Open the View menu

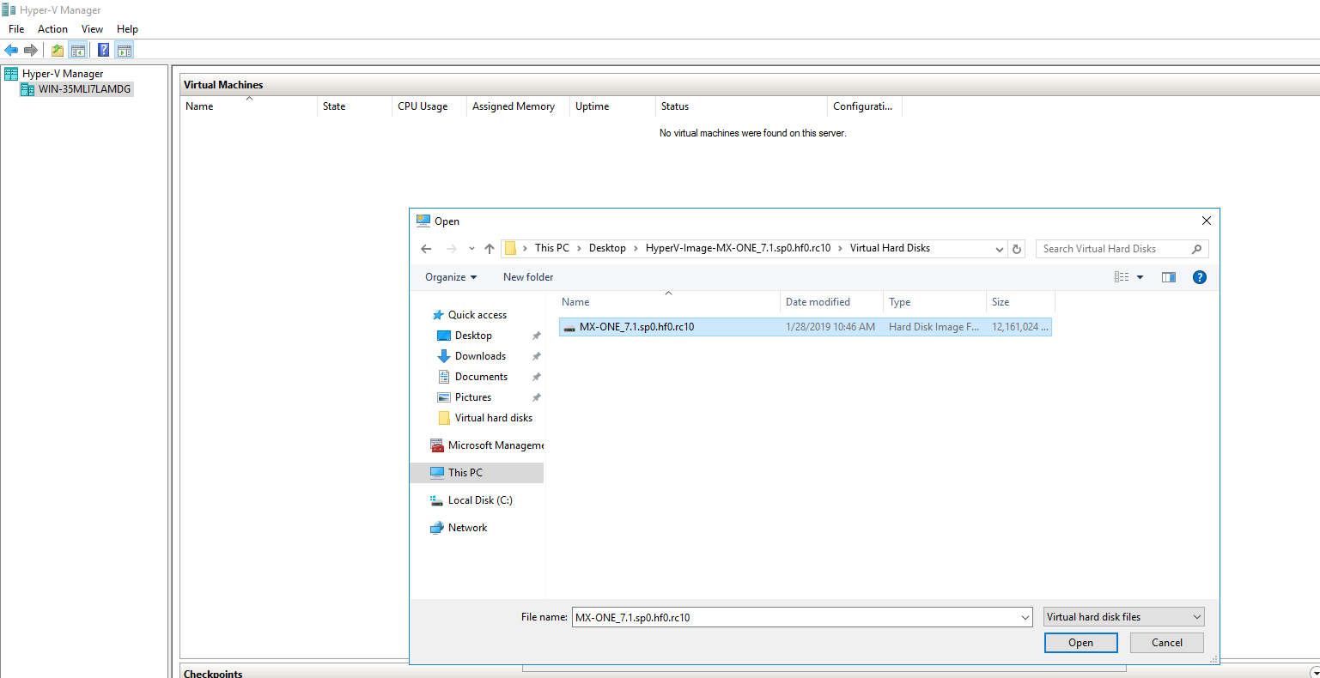click(92, 29)
